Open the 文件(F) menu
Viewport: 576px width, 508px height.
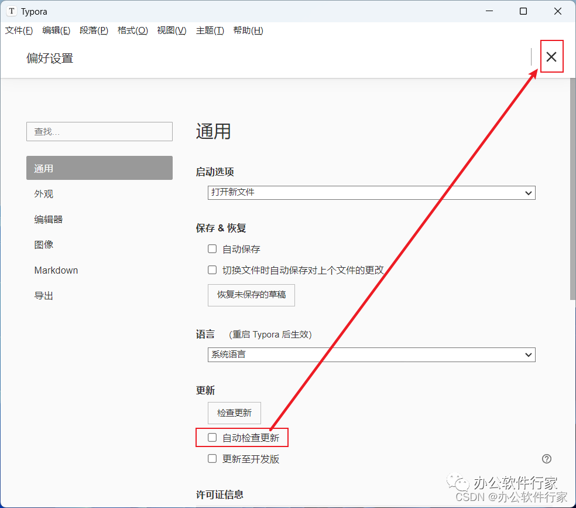(x=19, y=30)
